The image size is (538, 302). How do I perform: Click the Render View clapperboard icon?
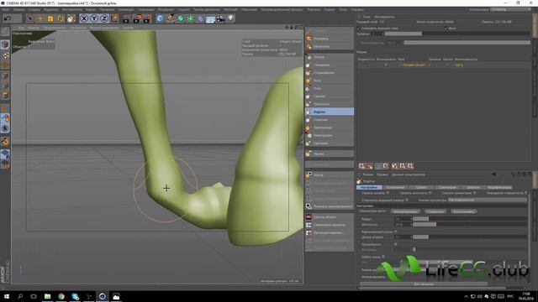pyautogui.click(x=127, y=18)
